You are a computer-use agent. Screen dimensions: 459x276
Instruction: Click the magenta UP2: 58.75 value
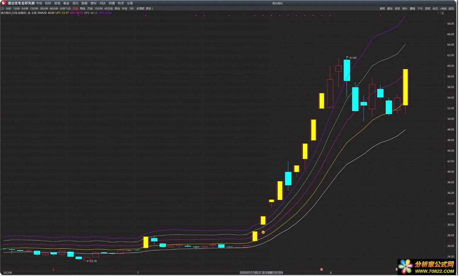click(76, 13)
